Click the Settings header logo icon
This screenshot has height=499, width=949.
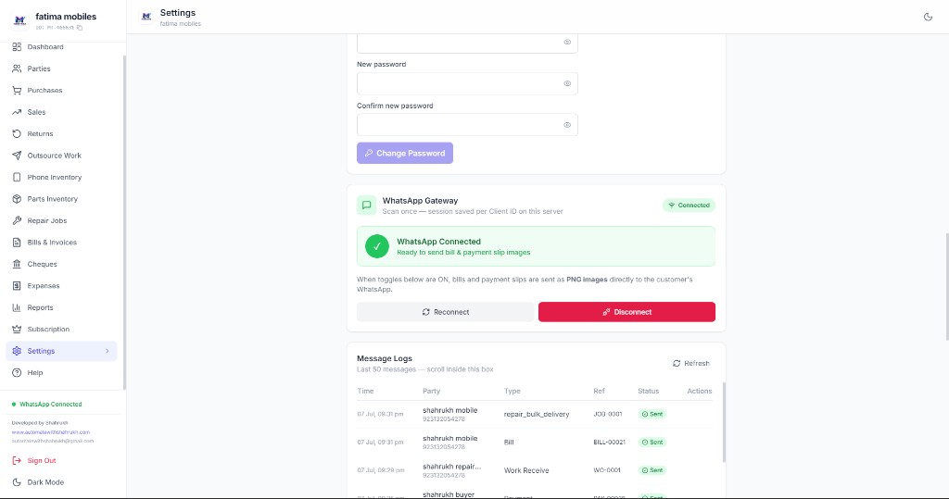(146, 17)
